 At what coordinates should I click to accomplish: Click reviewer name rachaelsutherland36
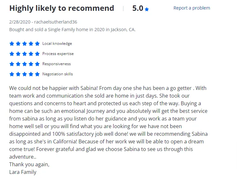[x=56, y=22]
